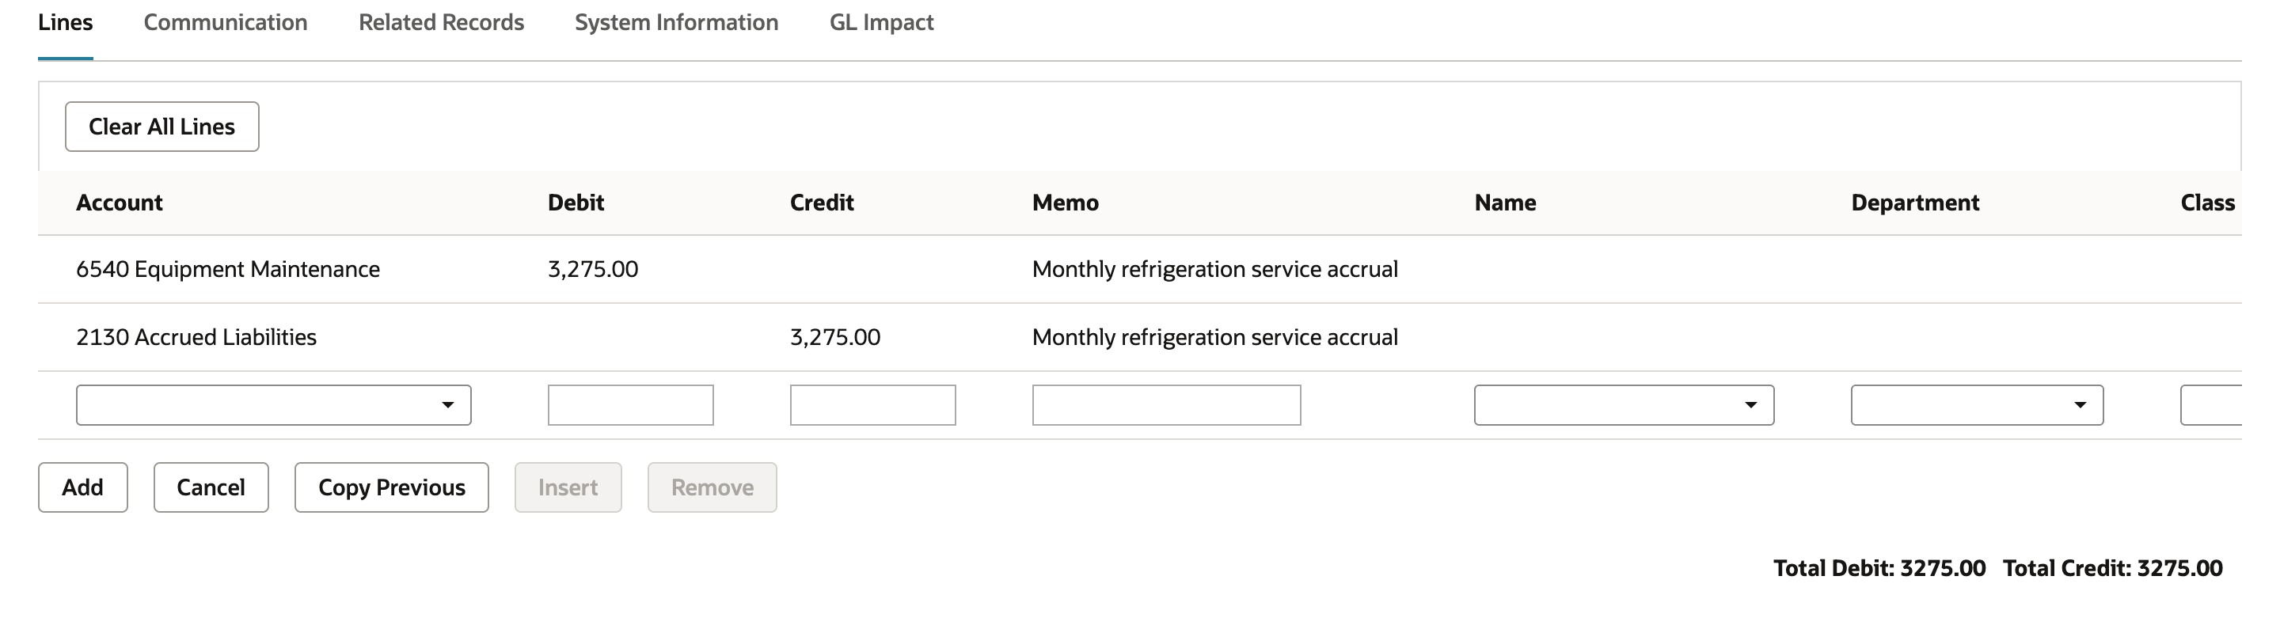This screenshot has height=633, width=2280.
Task: Click the Clear All Lines button
Action: click(x=162, y=127)
